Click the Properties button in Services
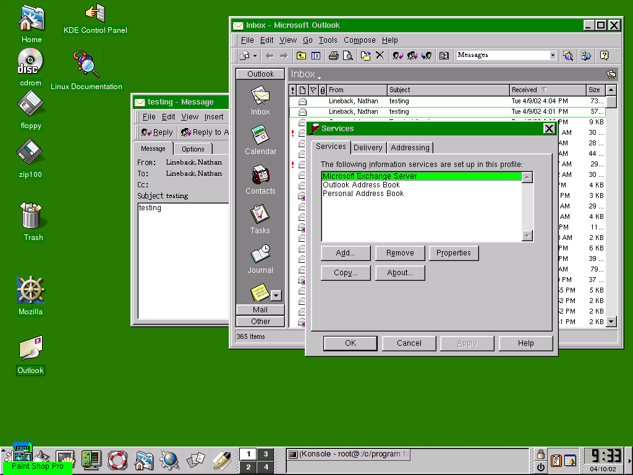Viewport: 633px width, 475px height. [x=454, y=253]
